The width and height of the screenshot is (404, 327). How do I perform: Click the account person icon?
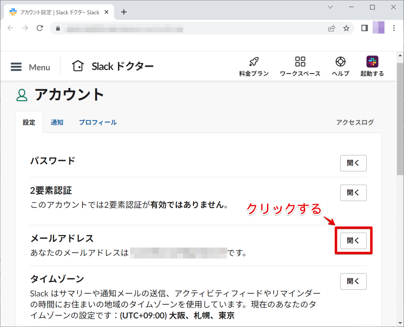click(22, 95)
